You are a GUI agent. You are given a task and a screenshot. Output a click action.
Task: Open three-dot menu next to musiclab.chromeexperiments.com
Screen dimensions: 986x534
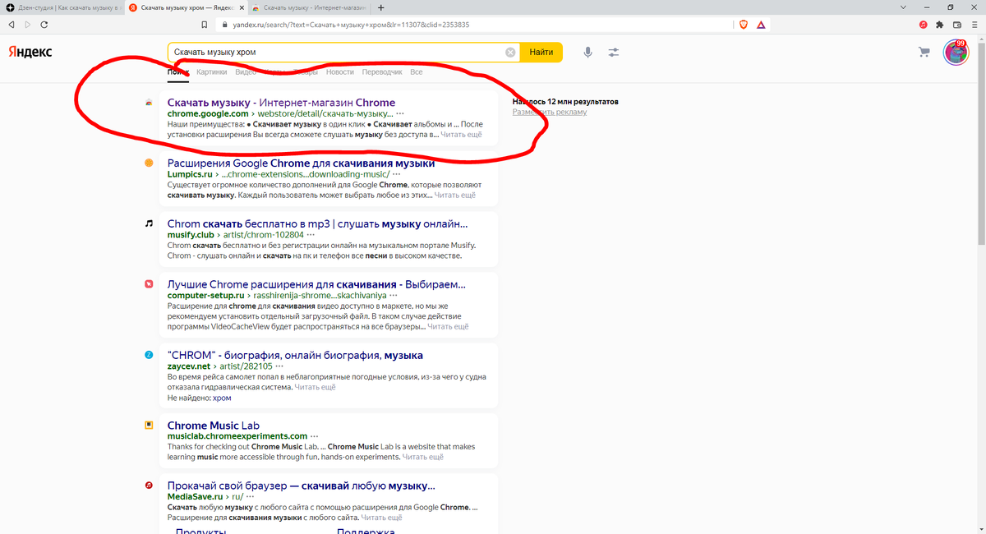pyautogui.click(x=315, y=436)
